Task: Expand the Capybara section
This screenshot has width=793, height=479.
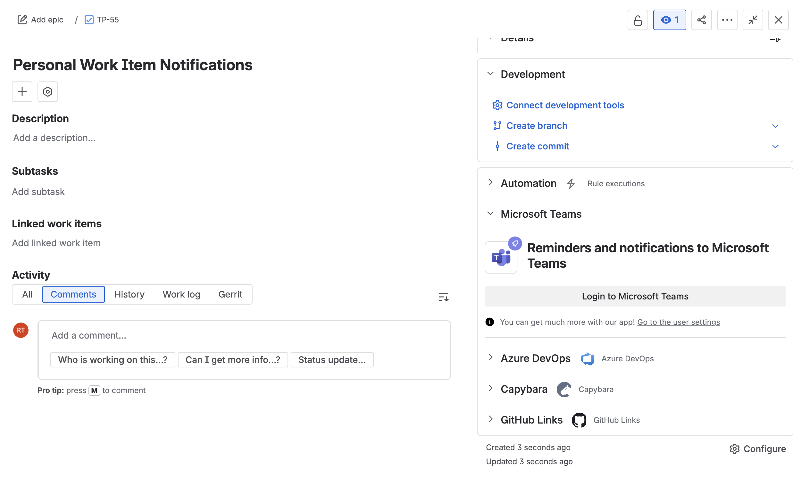Action: 490,389
